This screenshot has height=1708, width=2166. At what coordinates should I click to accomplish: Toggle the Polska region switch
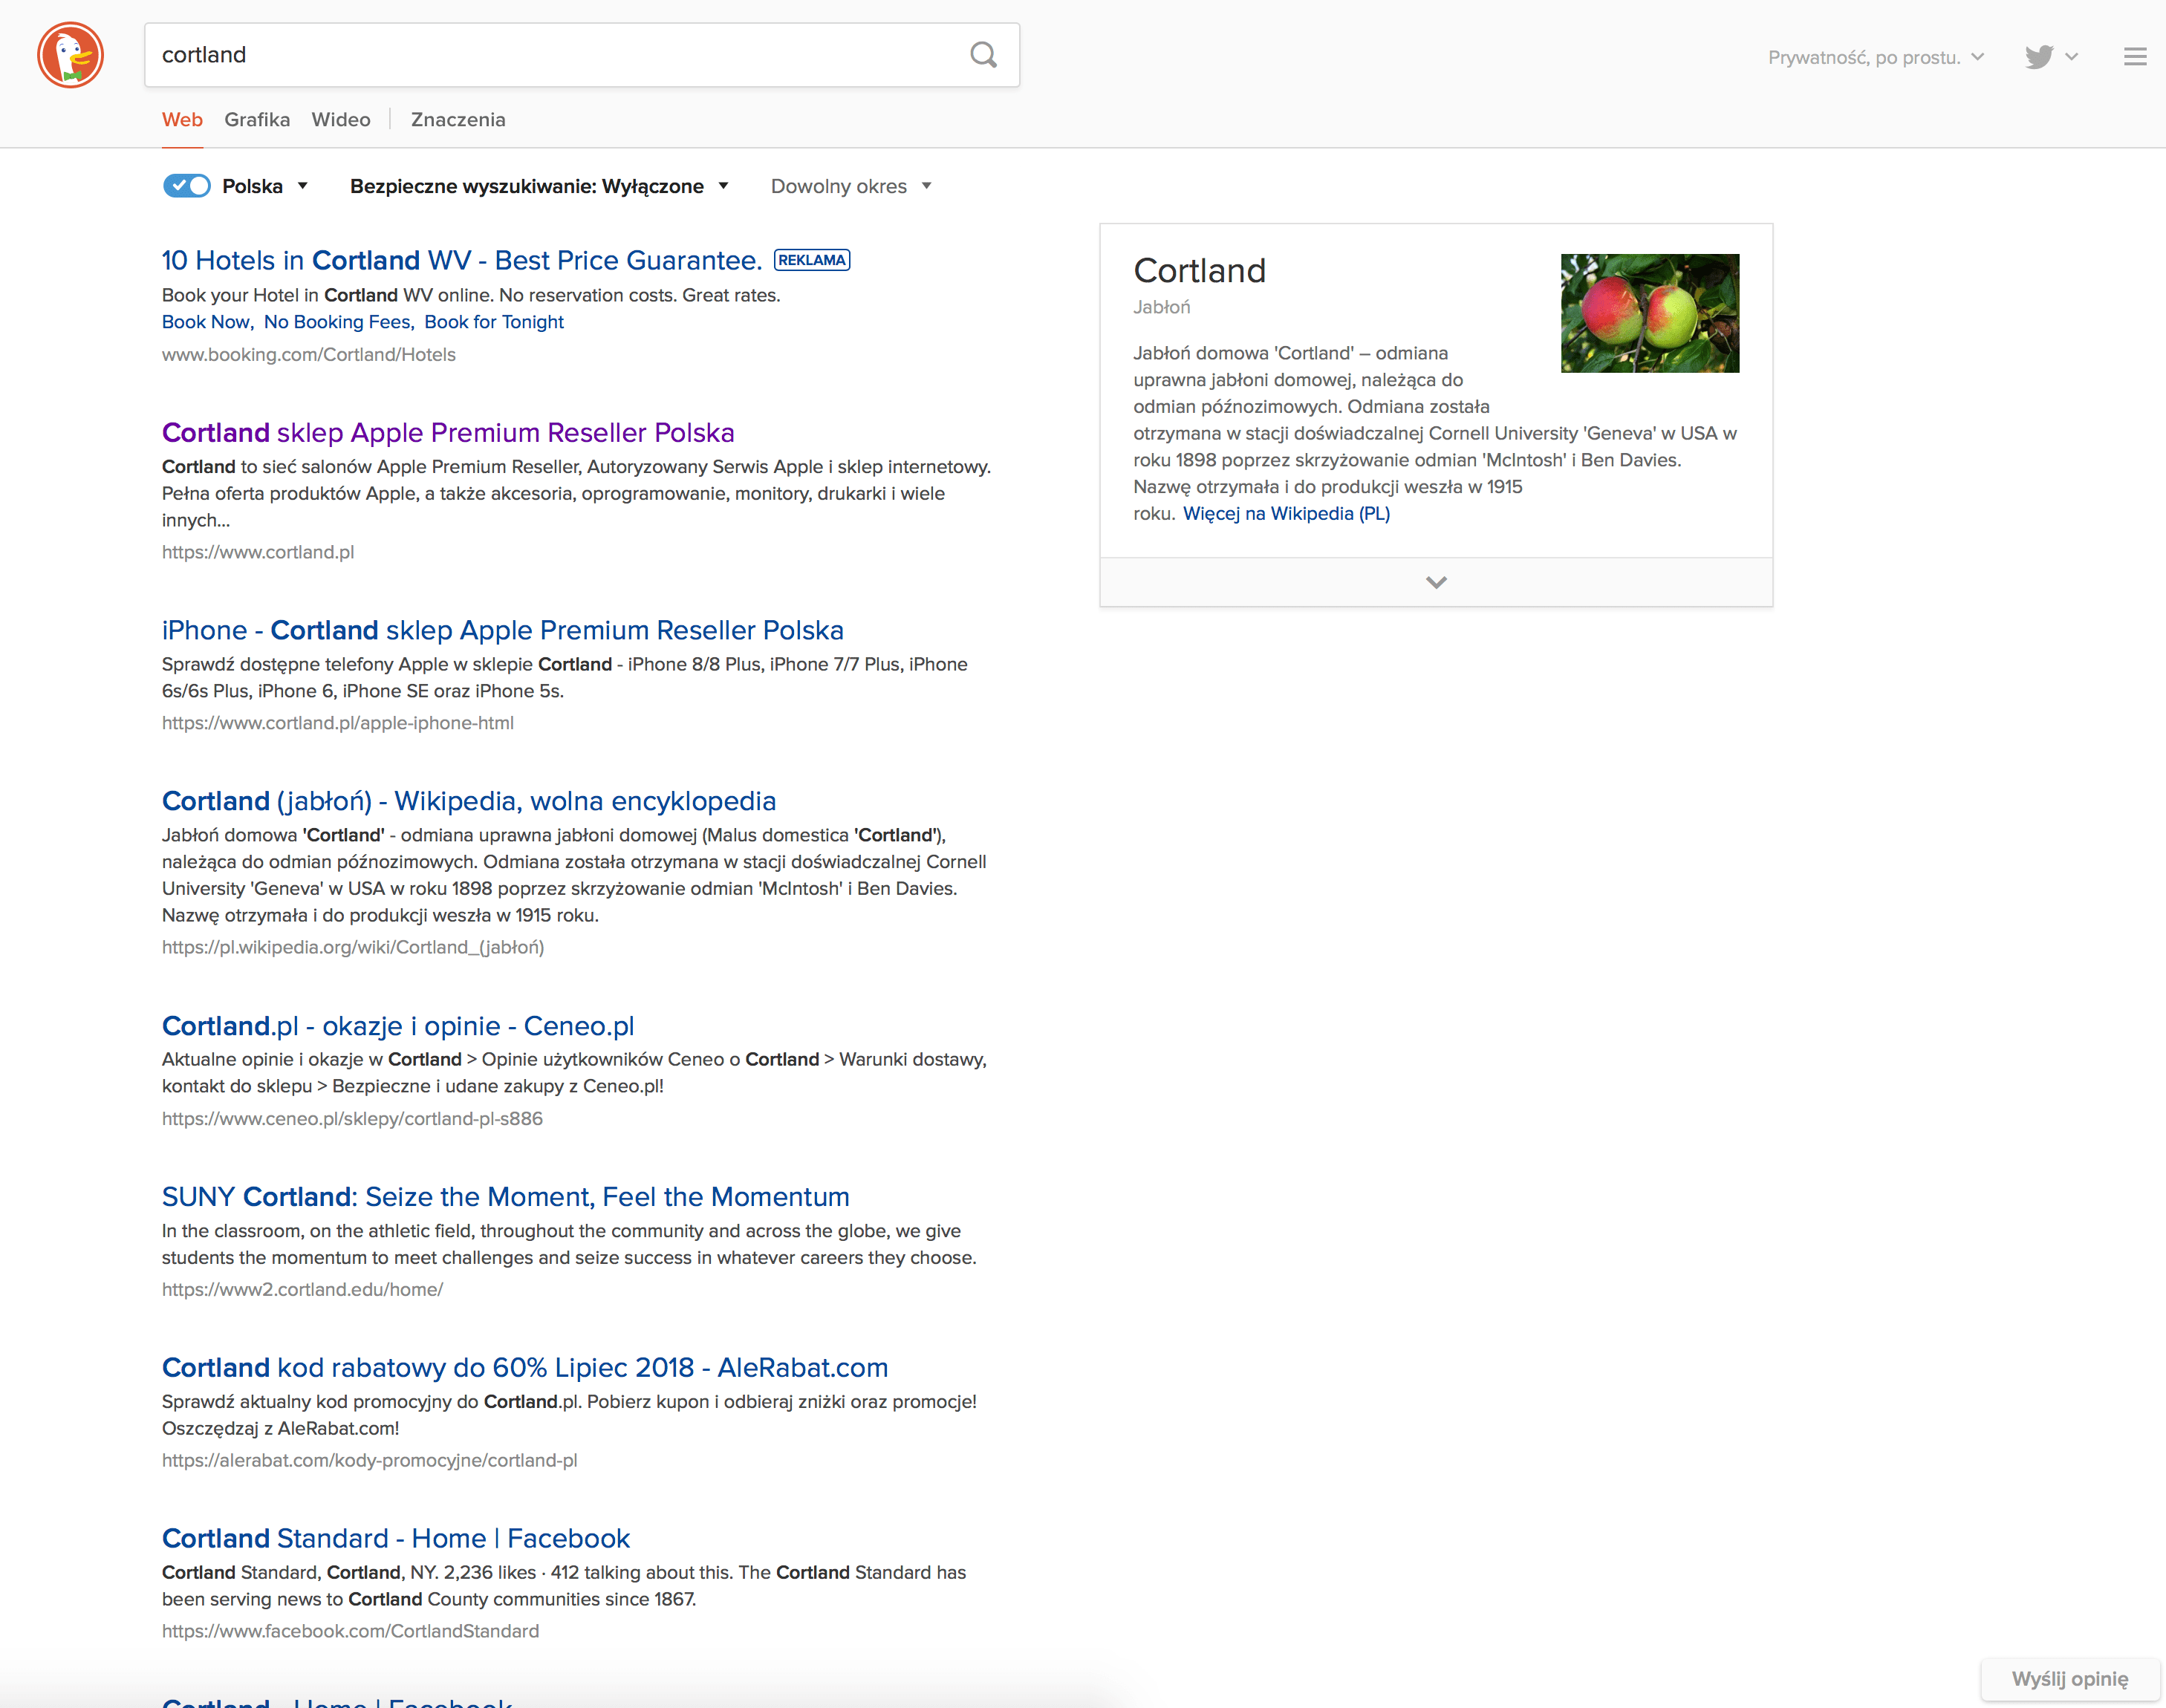tap(187, 186)
